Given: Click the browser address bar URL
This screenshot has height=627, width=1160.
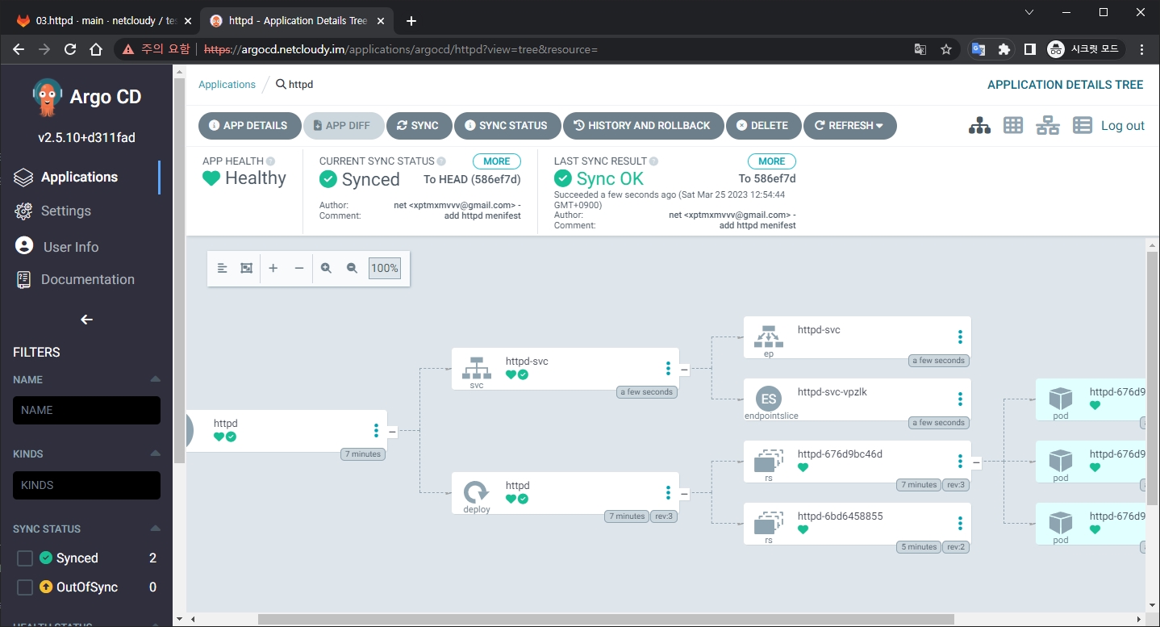Looking at the screenshot, I should click(401, 49).
